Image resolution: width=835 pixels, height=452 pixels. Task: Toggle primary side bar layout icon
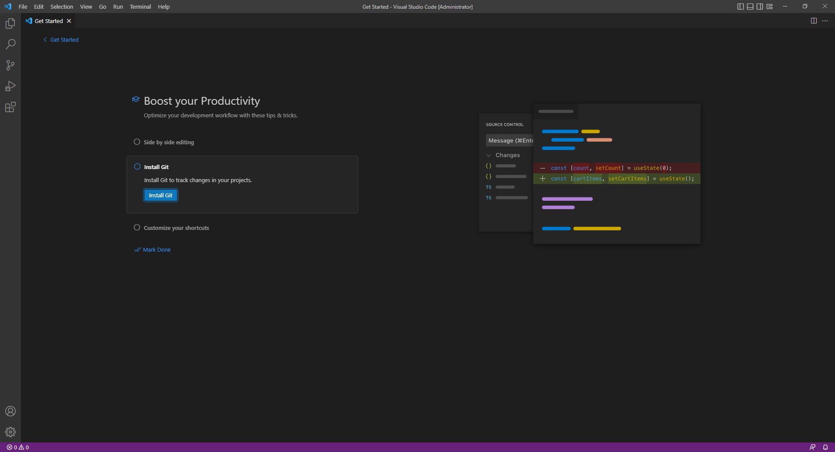coord(741,7)
